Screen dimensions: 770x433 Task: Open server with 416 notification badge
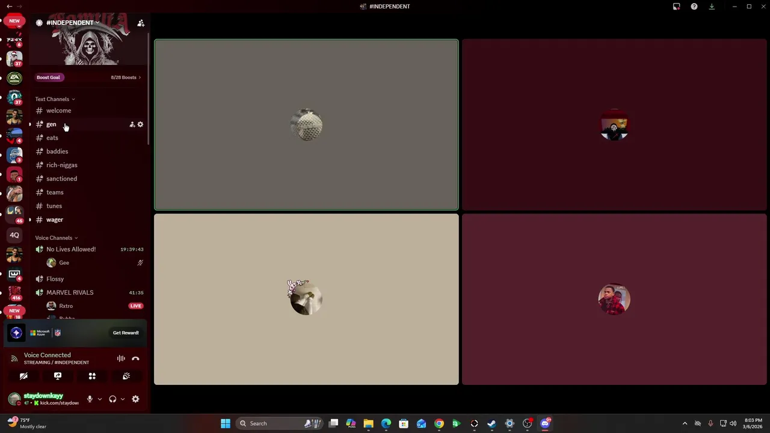pyautogui.click(x=14, y=293)
